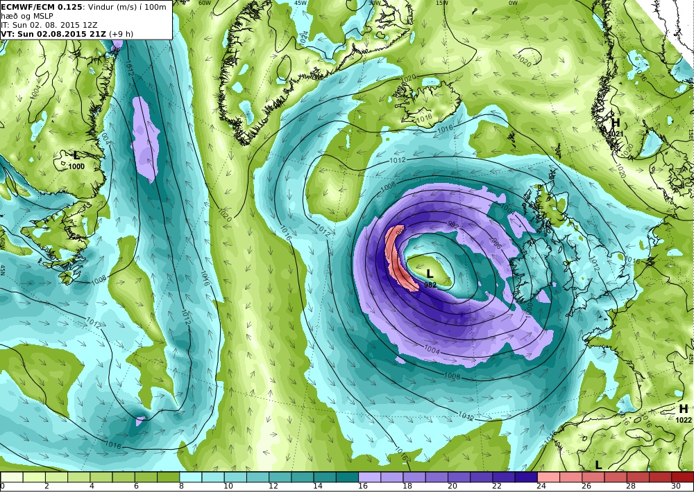The width and height of the screenshot is (694, 492).
Task: Click the dark teal 15–16 m/s legend swatch
Action: point(347,477)
